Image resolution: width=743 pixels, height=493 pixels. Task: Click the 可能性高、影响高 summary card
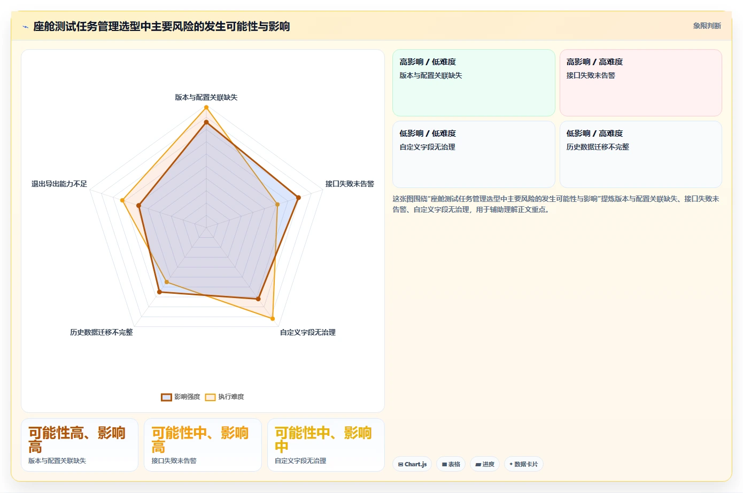click(80, 445)
